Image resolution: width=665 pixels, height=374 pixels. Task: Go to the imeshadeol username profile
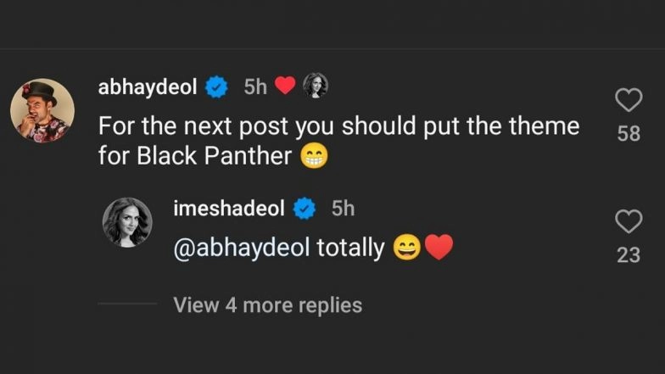(227, 208)
